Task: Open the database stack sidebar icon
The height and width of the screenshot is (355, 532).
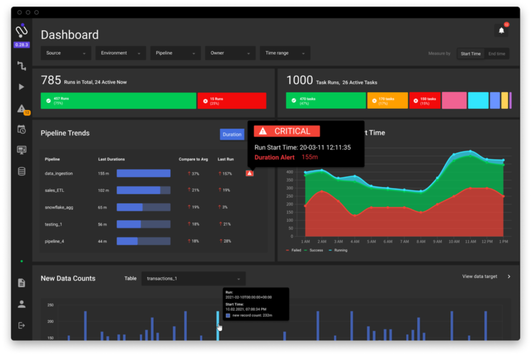Action: pos(22,171)
